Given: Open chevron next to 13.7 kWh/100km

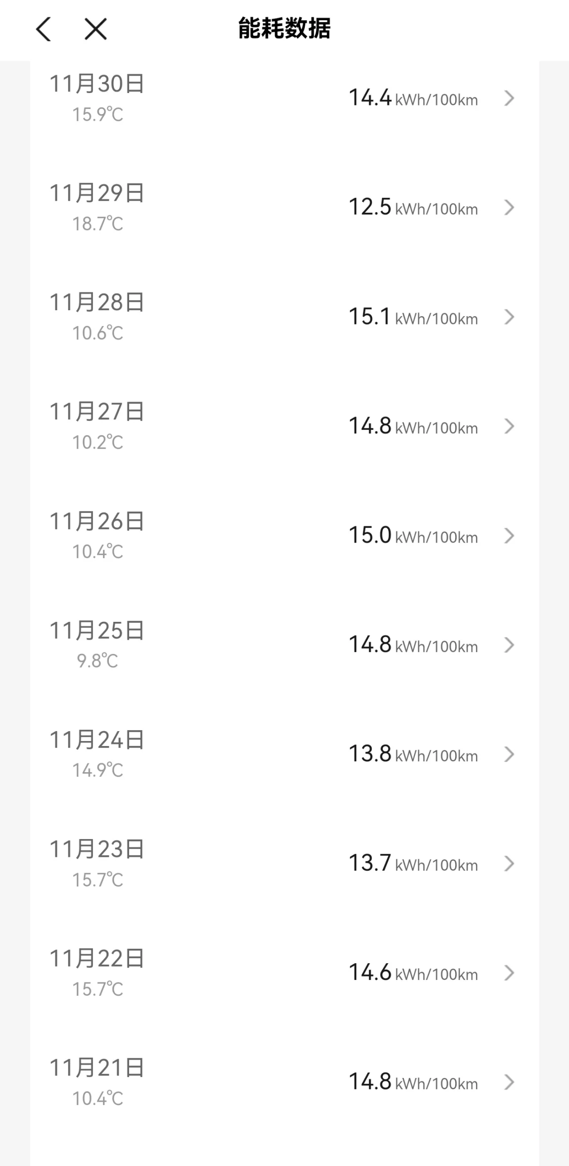Looking at the screenshot, I should tap(509, 864).
